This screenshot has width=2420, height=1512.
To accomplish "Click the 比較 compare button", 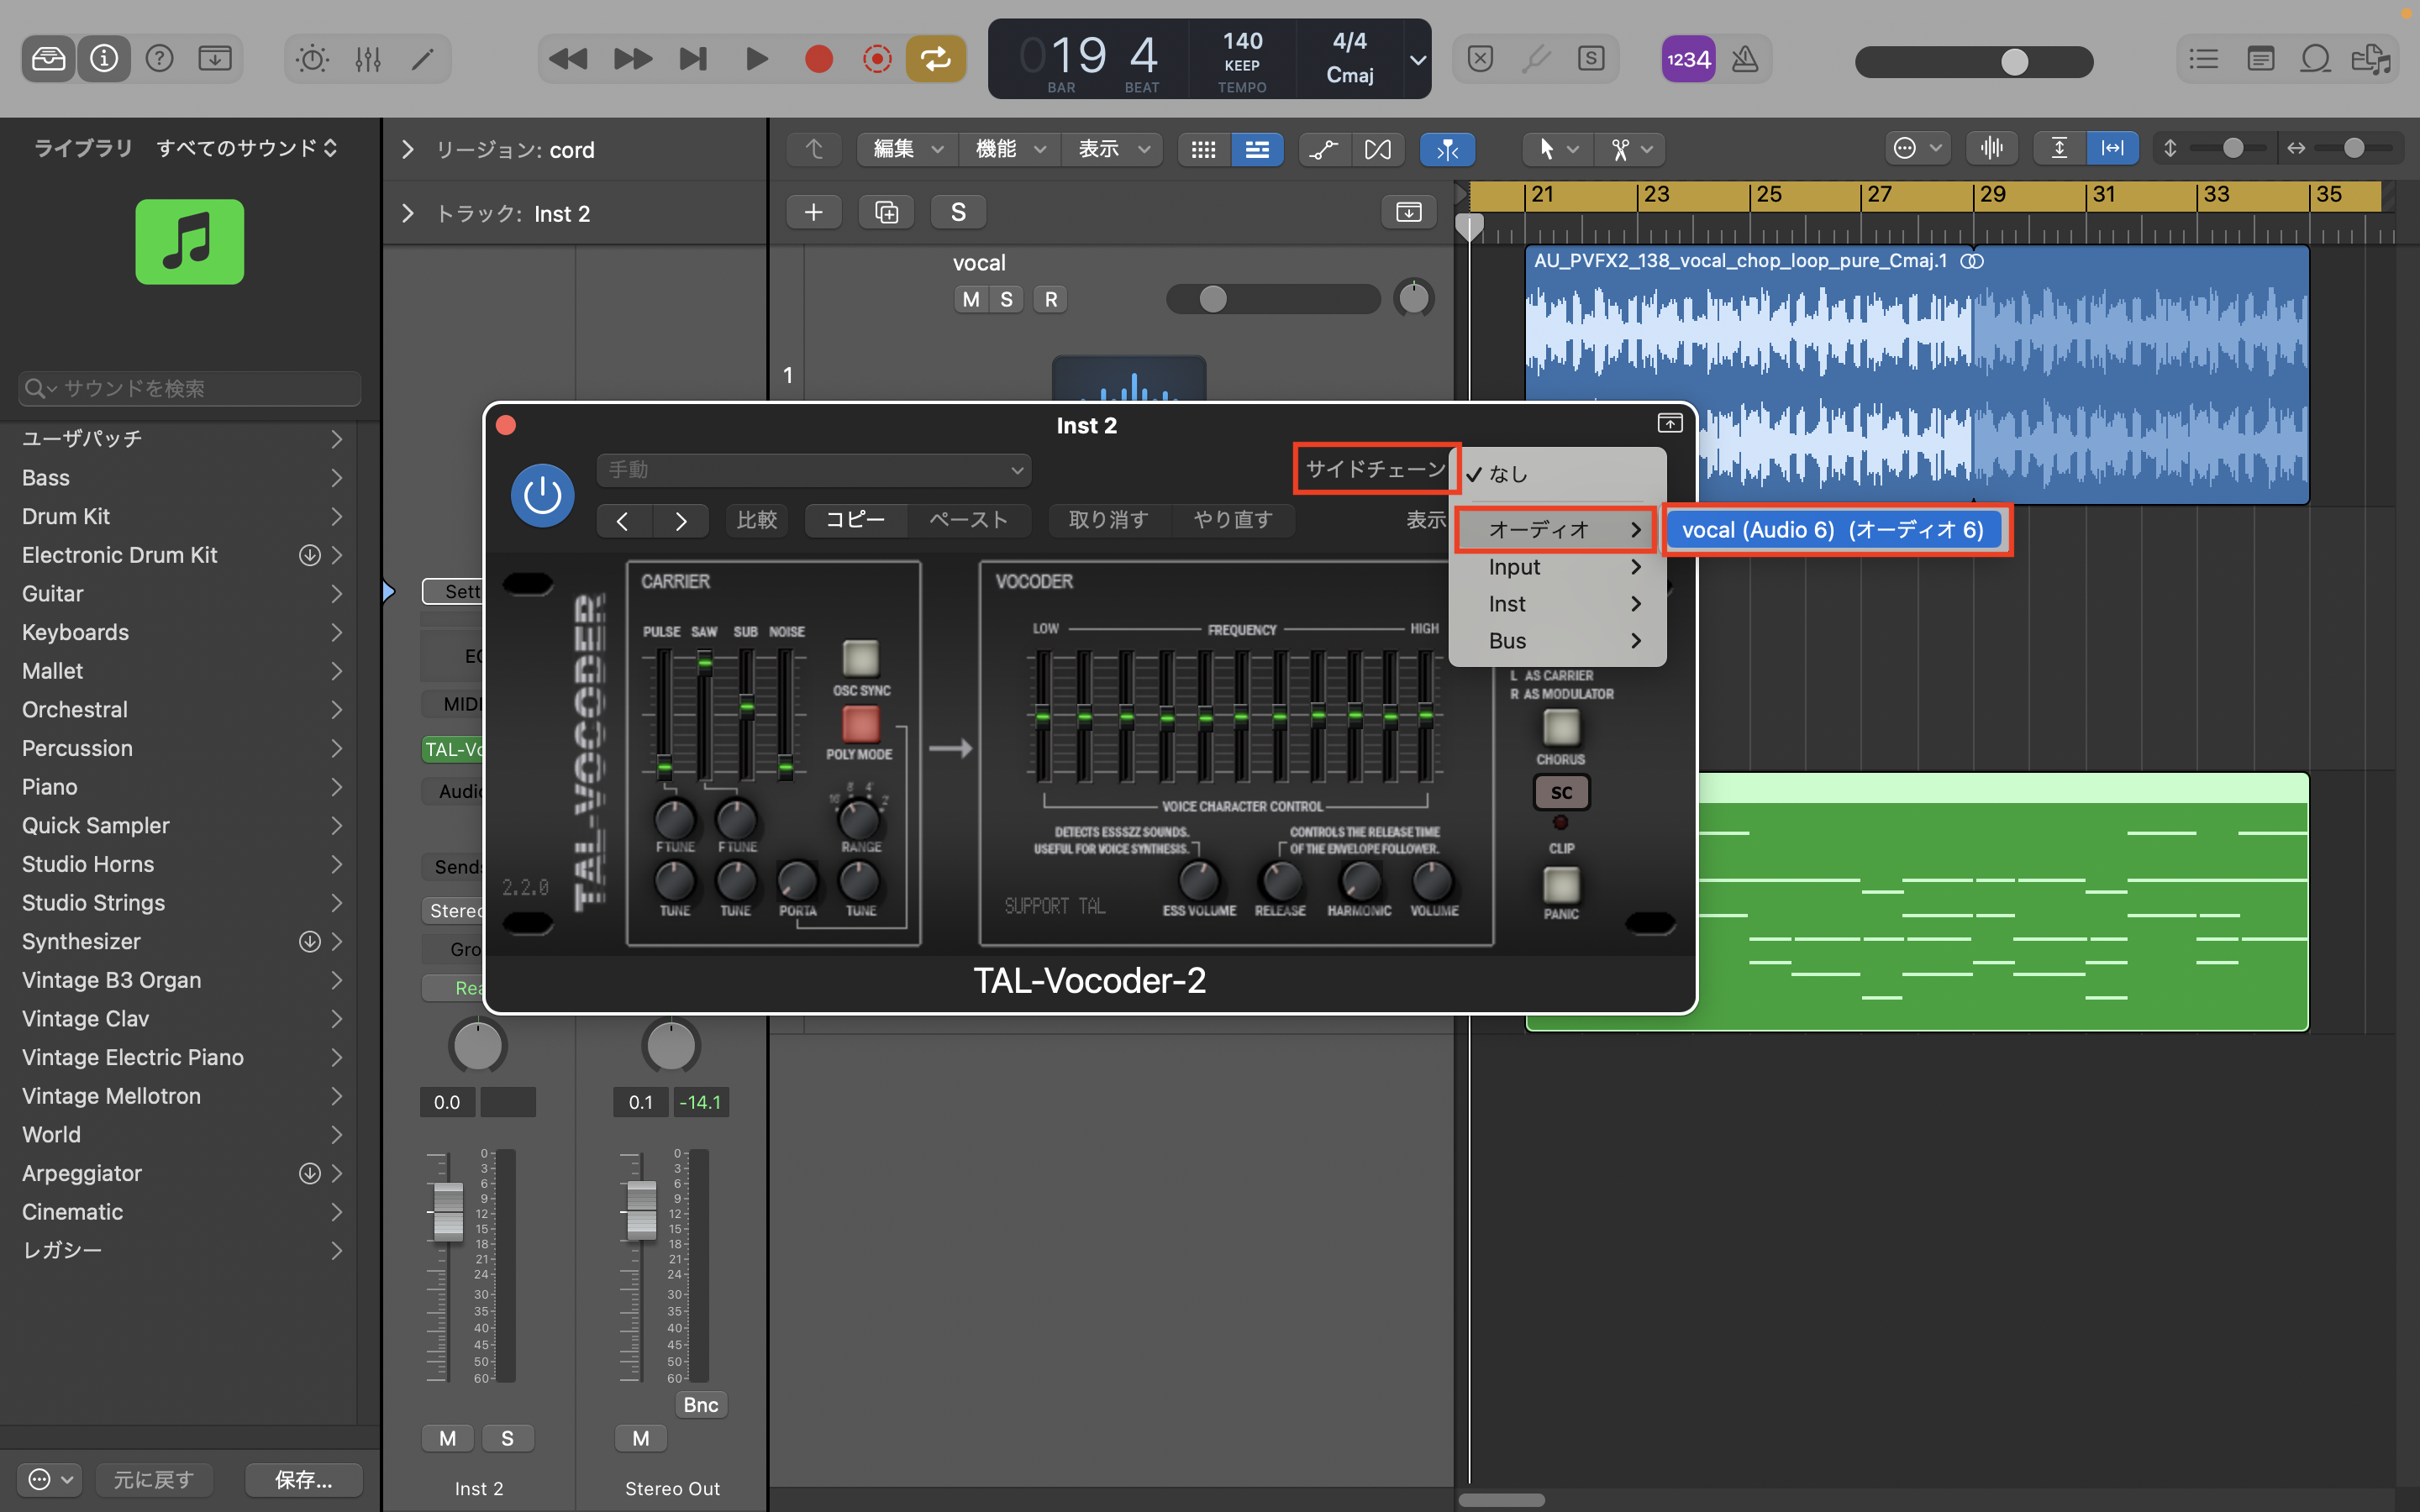I will [757, 520].
